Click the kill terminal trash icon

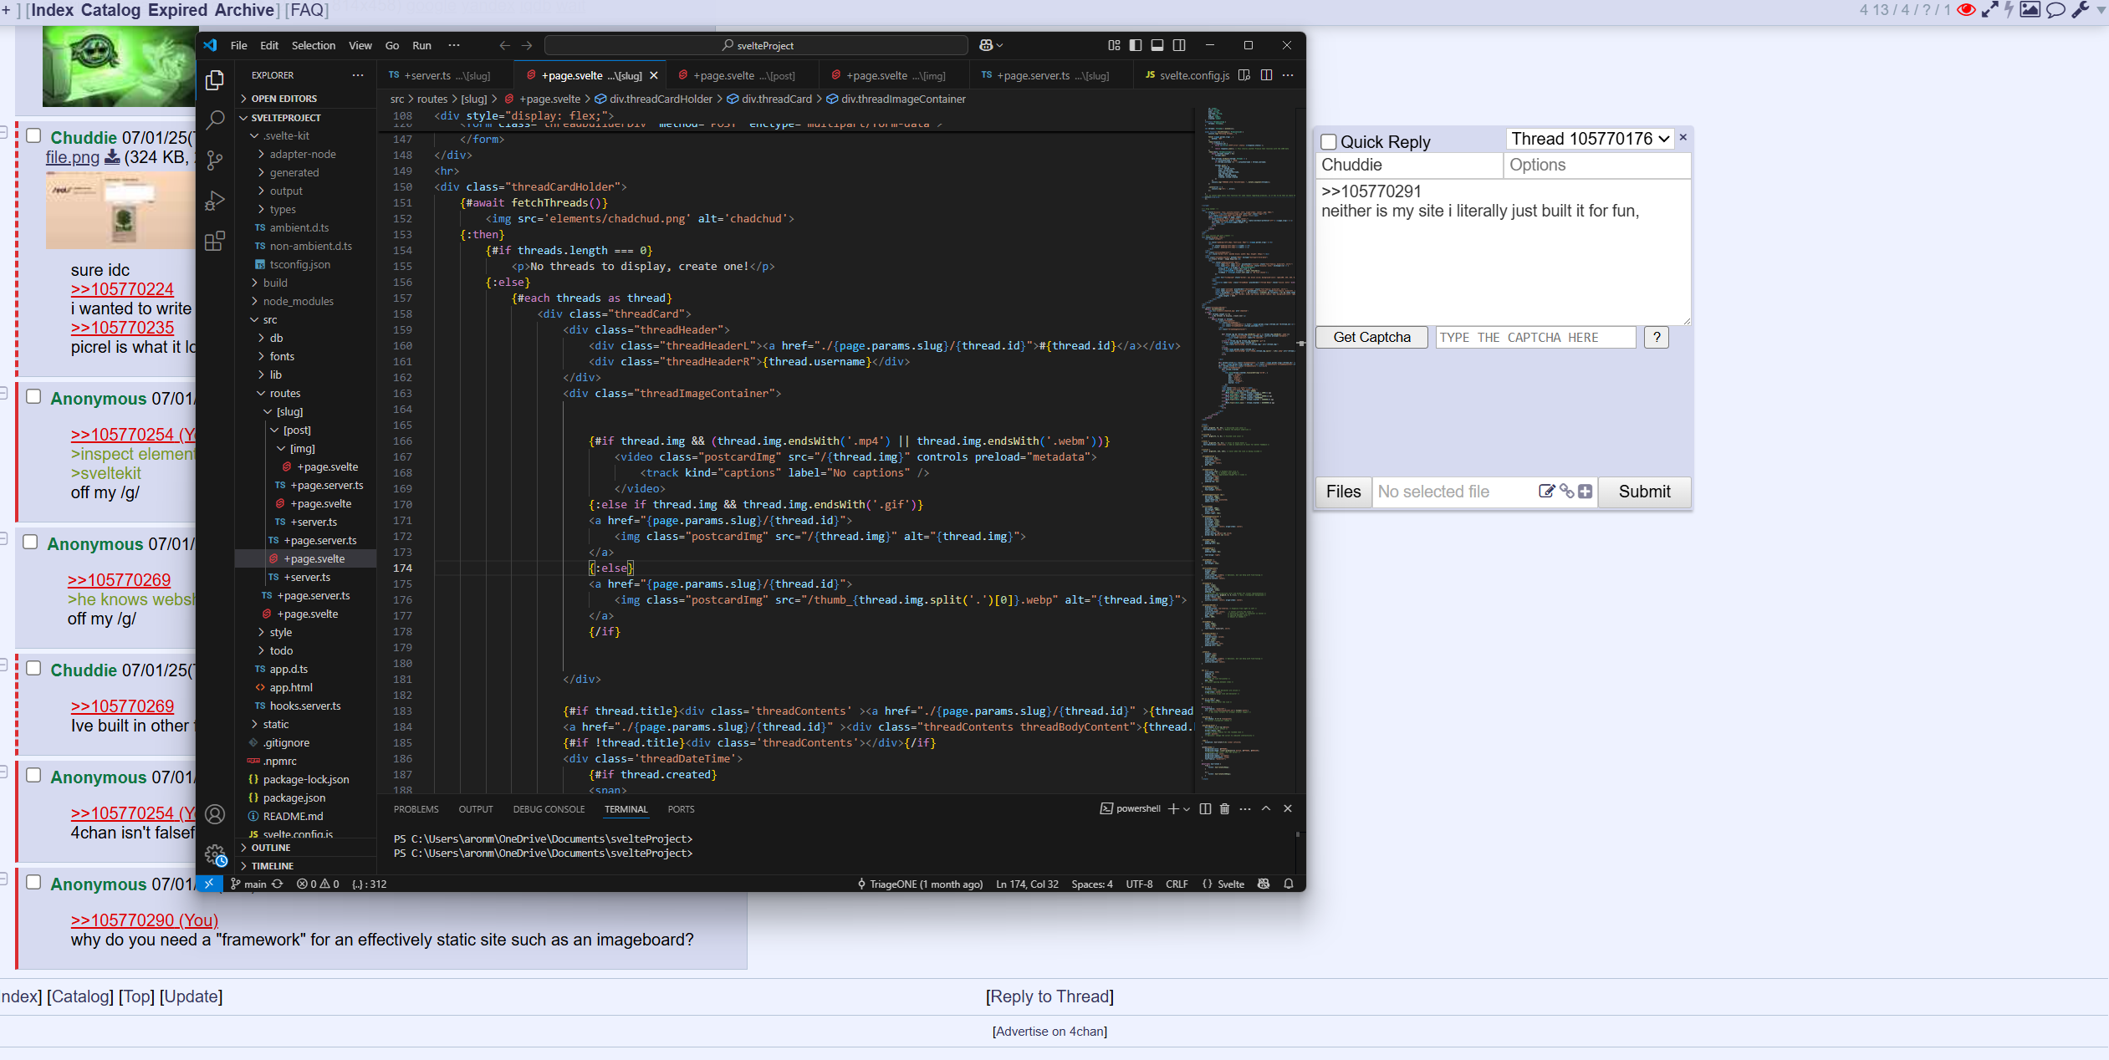[1224, 808]
